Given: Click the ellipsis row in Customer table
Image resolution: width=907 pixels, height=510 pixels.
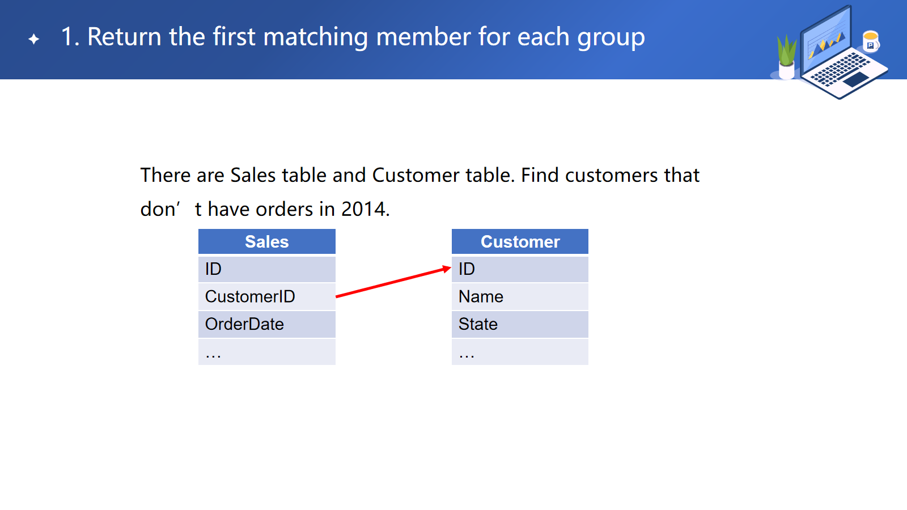Looking at the screenshot, I should click(x=520, y=352).
